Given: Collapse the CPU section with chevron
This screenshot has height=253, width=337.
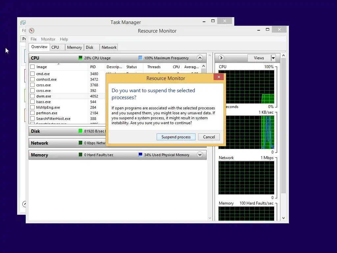Looking at the screenshot, I should coord(200,58).
